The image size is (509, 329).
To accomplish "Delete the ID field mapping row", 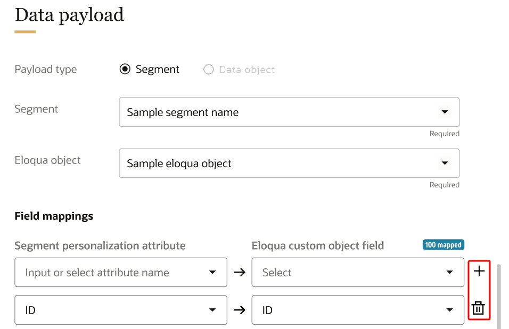I will [x=479, y=308].
